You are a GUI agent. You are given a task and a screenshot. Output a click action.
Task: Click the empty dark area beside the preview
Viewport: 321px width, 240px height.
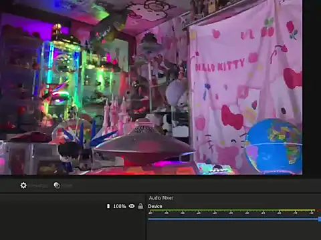pyautogui.click(x=312, y=89)
